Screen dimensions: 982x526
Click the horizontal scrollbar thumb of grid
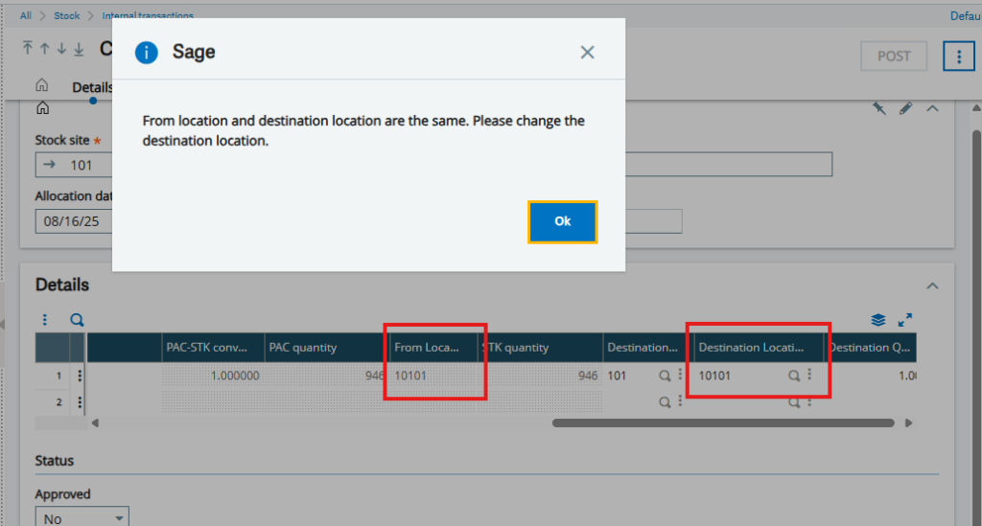[x=723, y=423]
